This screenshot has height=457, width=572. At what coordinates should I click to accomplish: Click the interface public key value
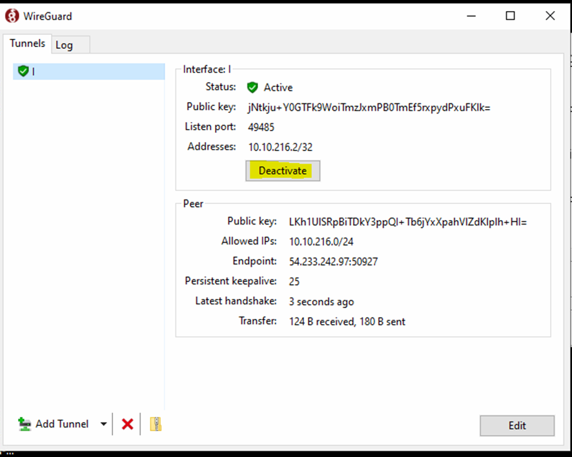coord(369,107)
